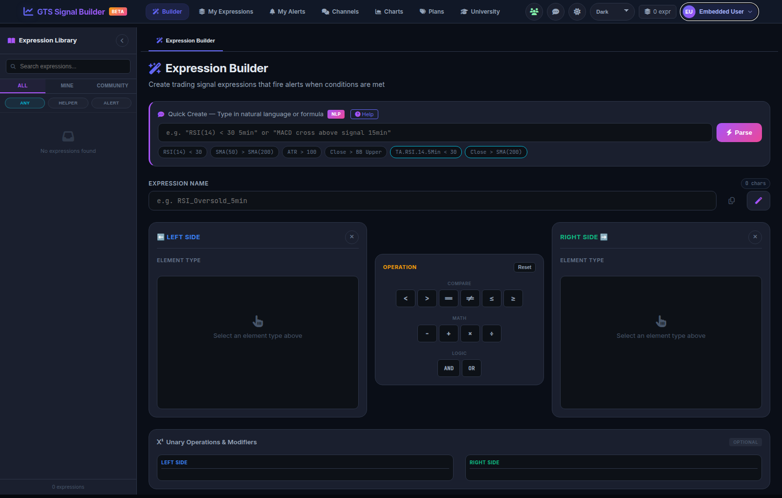
Task: Open the Embedded User account menu
Action: [719, 12]
